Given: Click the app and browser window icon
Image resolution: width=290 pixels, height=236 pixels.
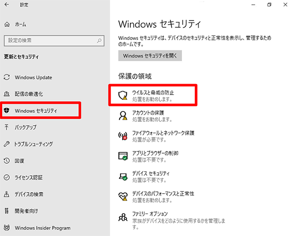Looking at the screenshot, I should pyautogui.click(x=123, y=156).
